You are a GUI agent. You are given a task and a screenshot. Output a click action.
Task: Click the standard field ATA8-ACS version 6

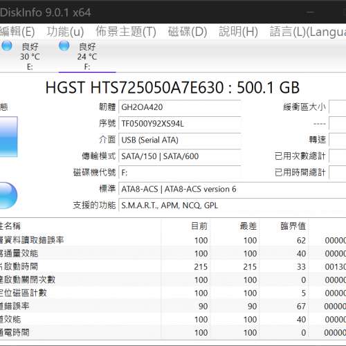pyautogui.click(x=233, y=189)
